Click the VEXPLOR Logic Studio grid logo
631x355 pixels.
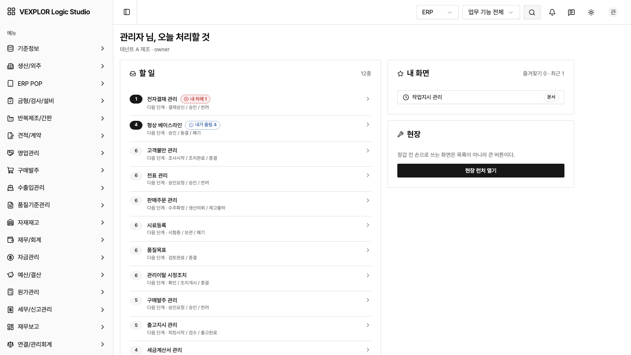11,12
